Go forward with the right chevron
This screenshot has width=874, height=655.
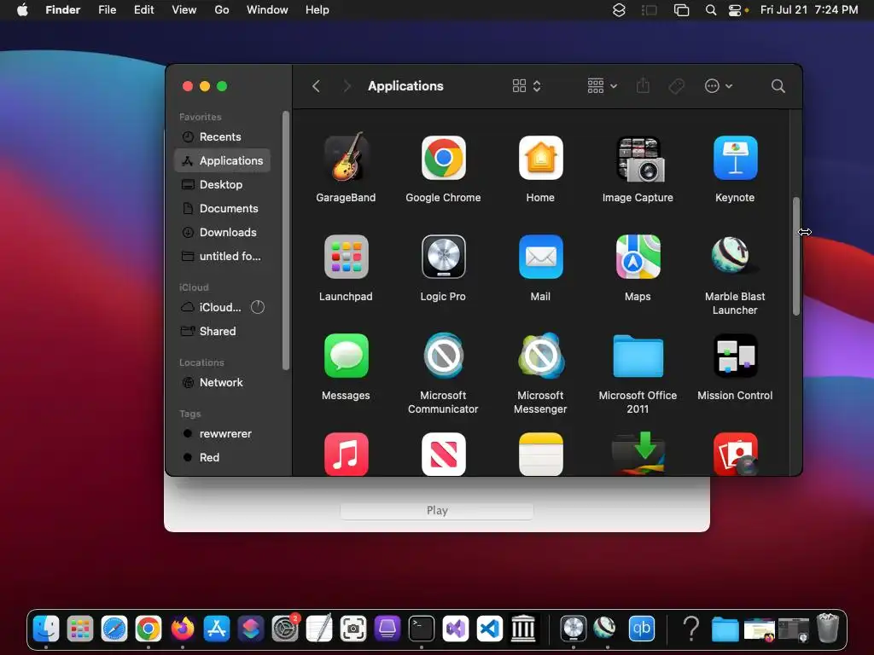347,86
